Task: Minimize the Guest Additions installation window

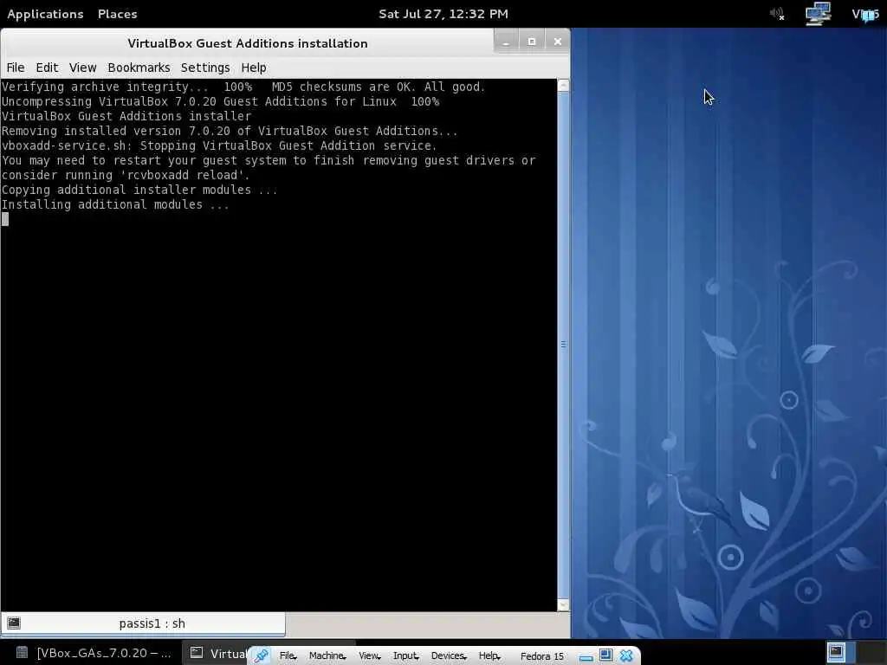Action: (x=506, y=42)
